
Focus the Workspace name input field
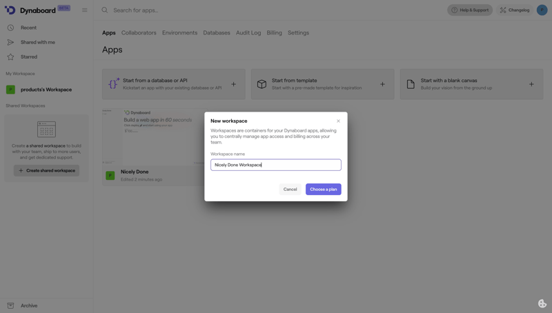(x=275, y=165)
